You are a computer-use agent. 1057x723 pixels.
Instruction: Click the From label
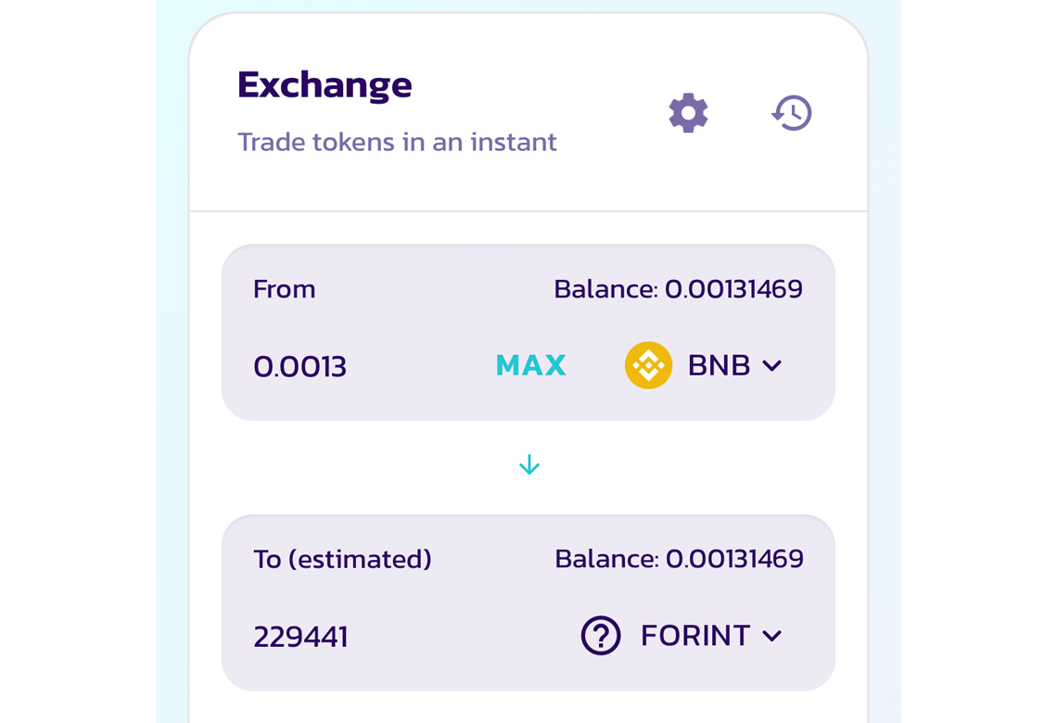pos(285,289)
